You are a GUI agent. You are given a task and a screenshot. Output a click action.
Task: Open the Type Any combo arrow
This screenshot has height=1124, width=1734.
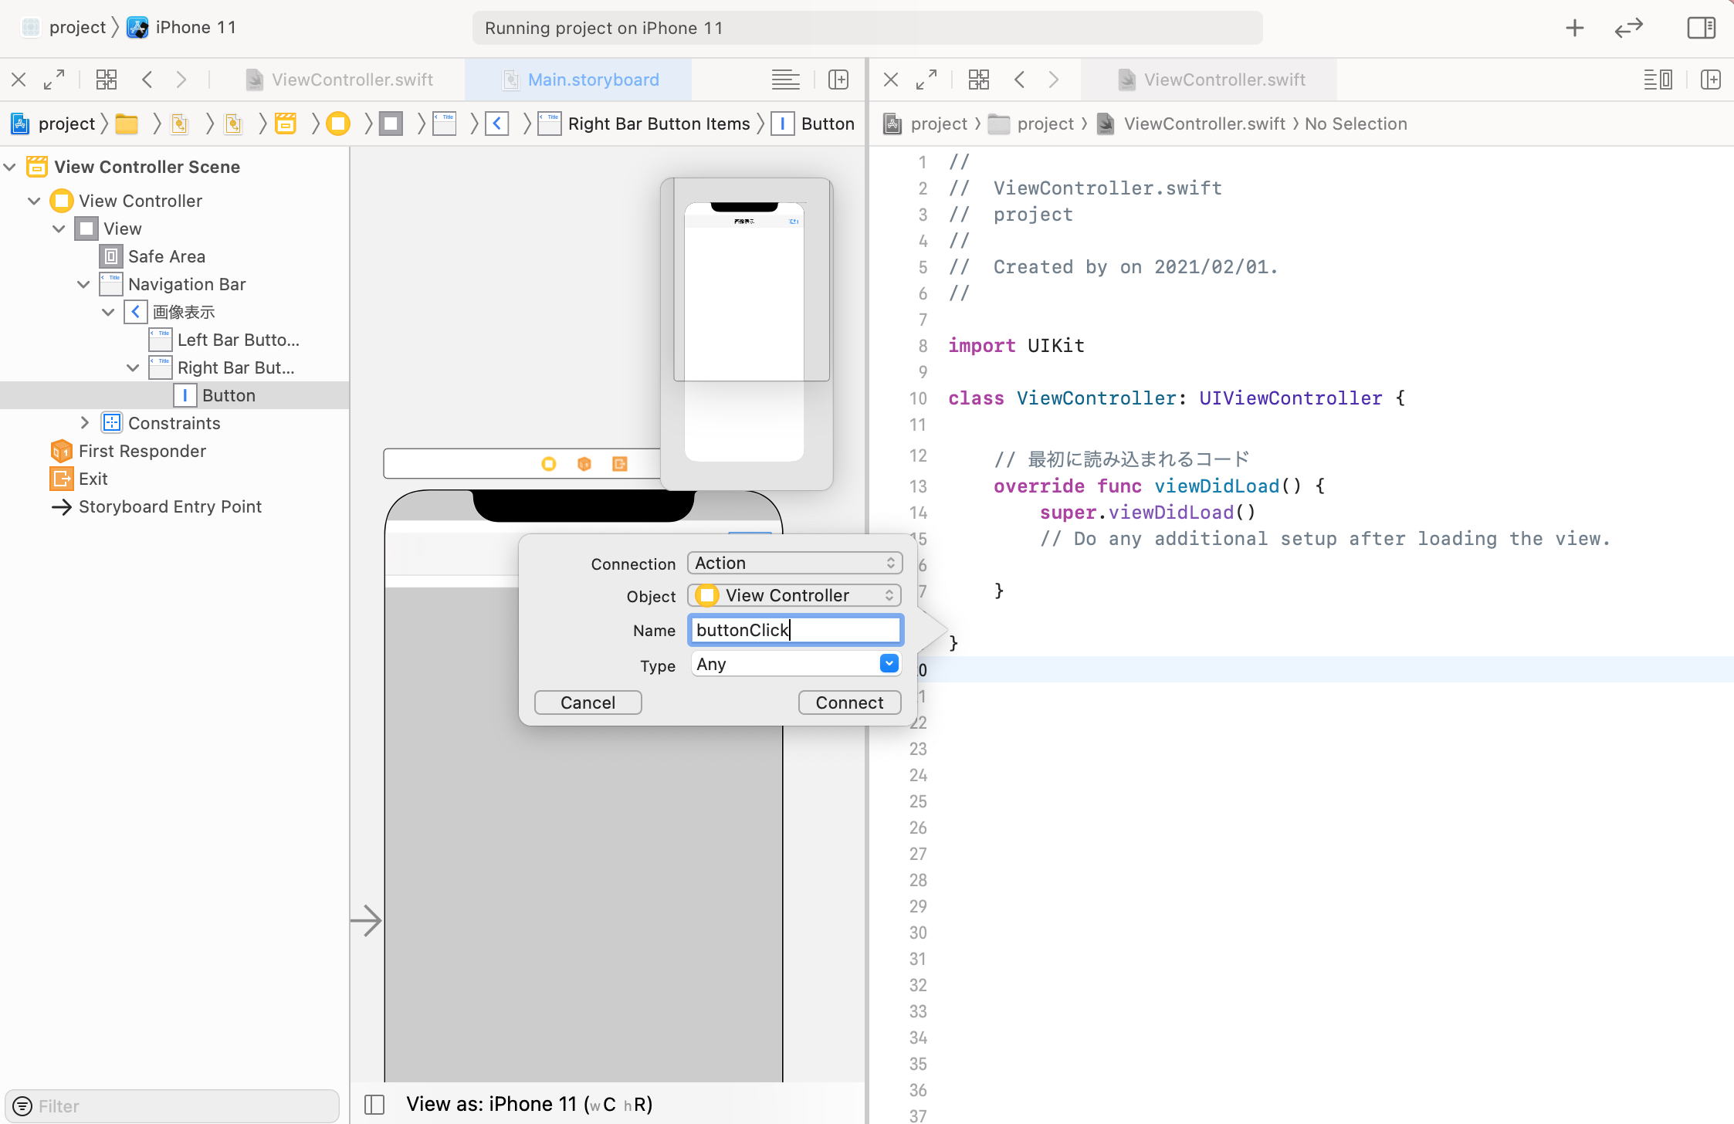(889, 664)
